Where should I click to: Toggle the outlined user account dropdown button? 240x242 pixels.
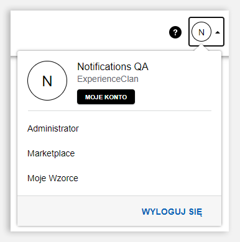206,32
